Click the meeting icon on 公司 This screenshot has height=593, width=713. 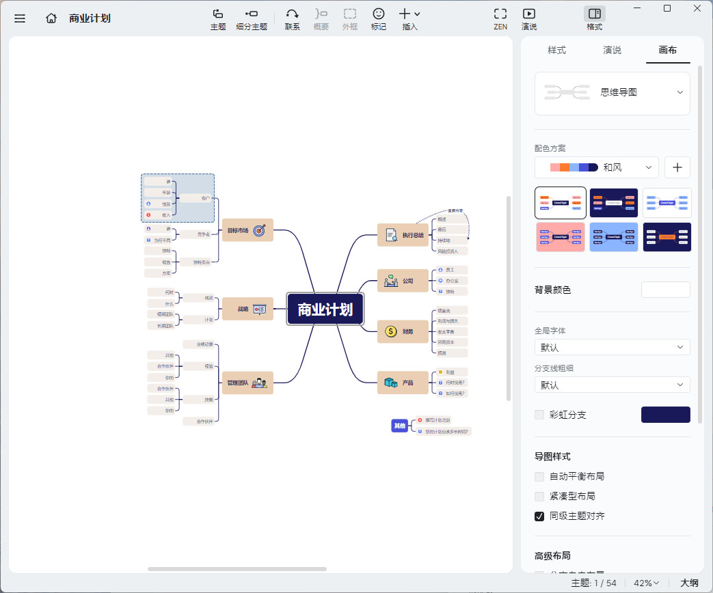coord(391,281)
